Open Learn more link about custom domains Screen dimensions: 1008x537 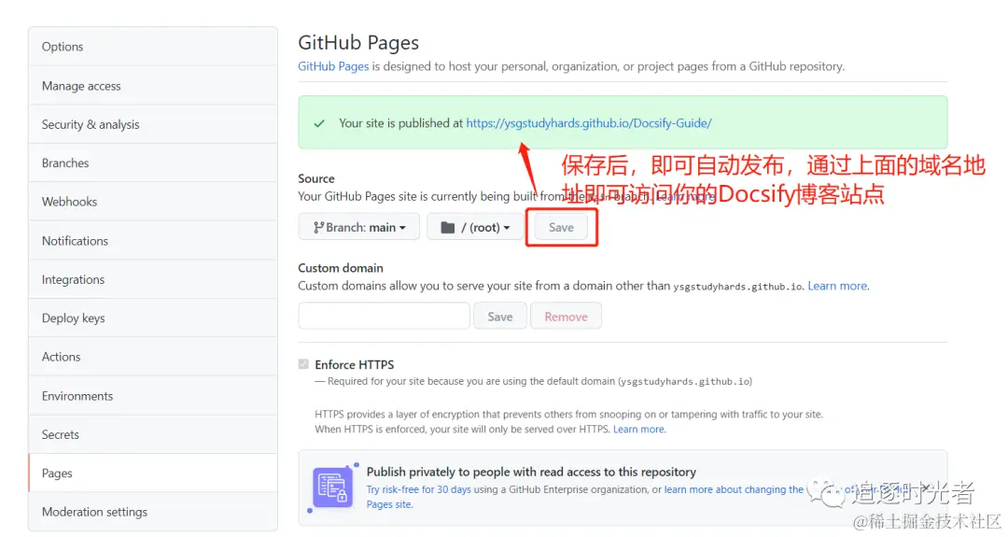coord(837,286)
